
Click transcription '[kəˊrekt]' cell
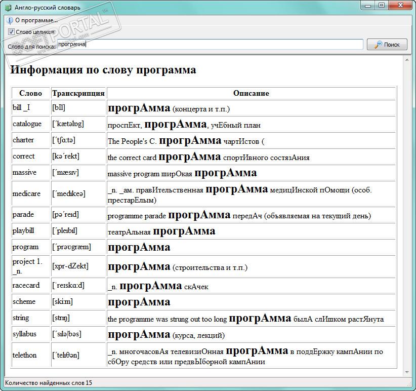(78, 157)
